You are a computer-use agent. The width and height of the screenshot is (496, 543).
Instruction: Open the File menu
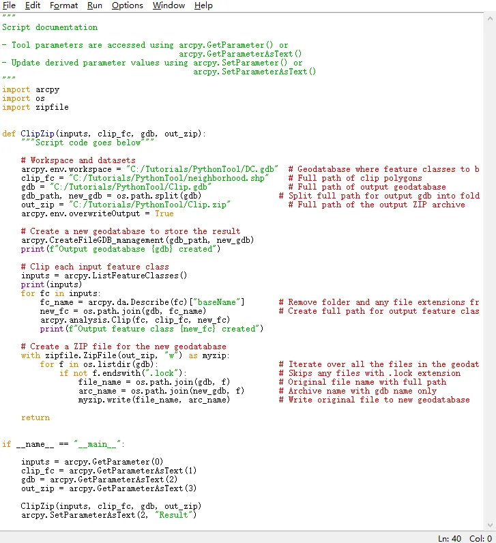9,5
